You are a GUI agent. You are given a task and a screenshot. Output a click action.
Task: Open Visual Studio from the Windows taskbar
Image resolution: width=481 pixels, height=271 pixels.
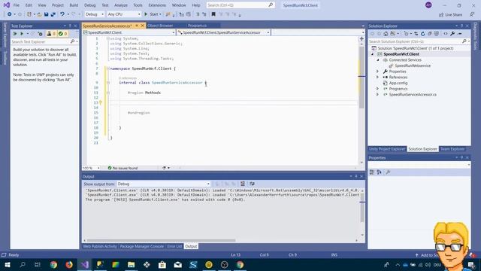tap(85, 264)
